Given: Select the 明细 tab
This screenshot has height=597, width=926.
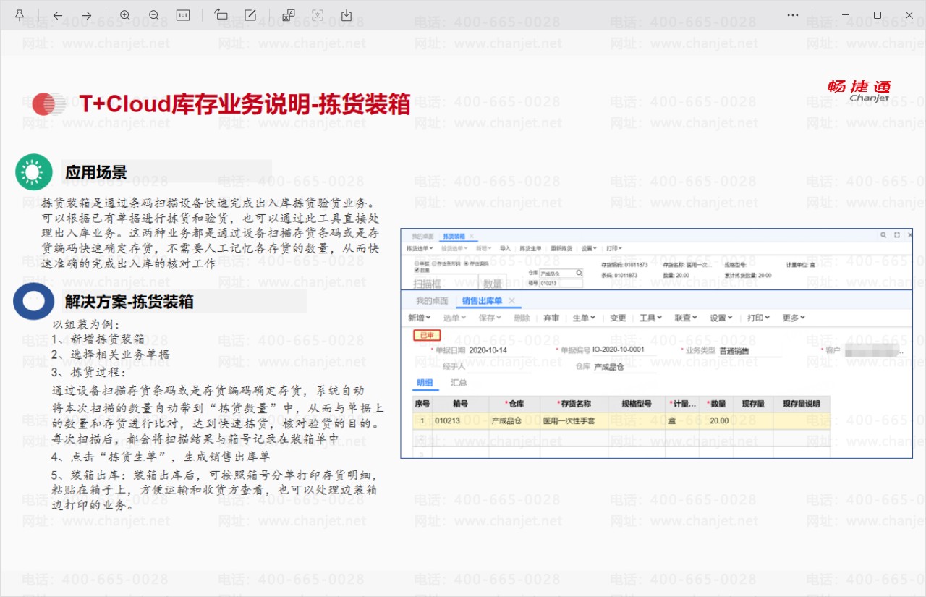Looking at the screenshot, I should pos(425,382).
